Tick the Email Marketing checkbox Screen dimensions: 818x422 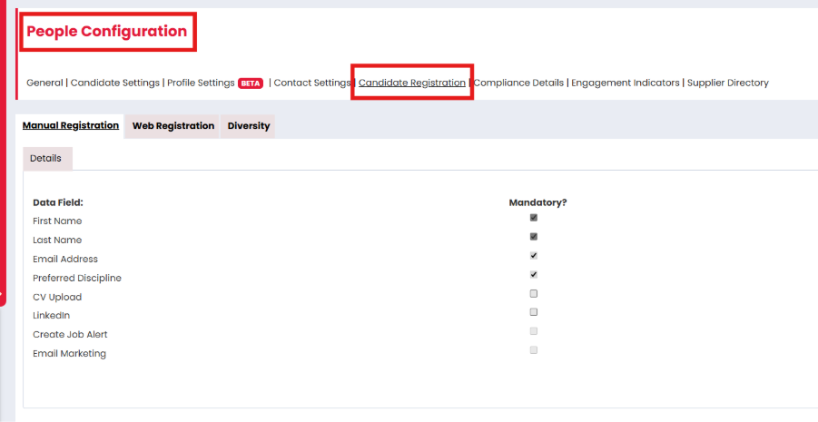[534, 350]
